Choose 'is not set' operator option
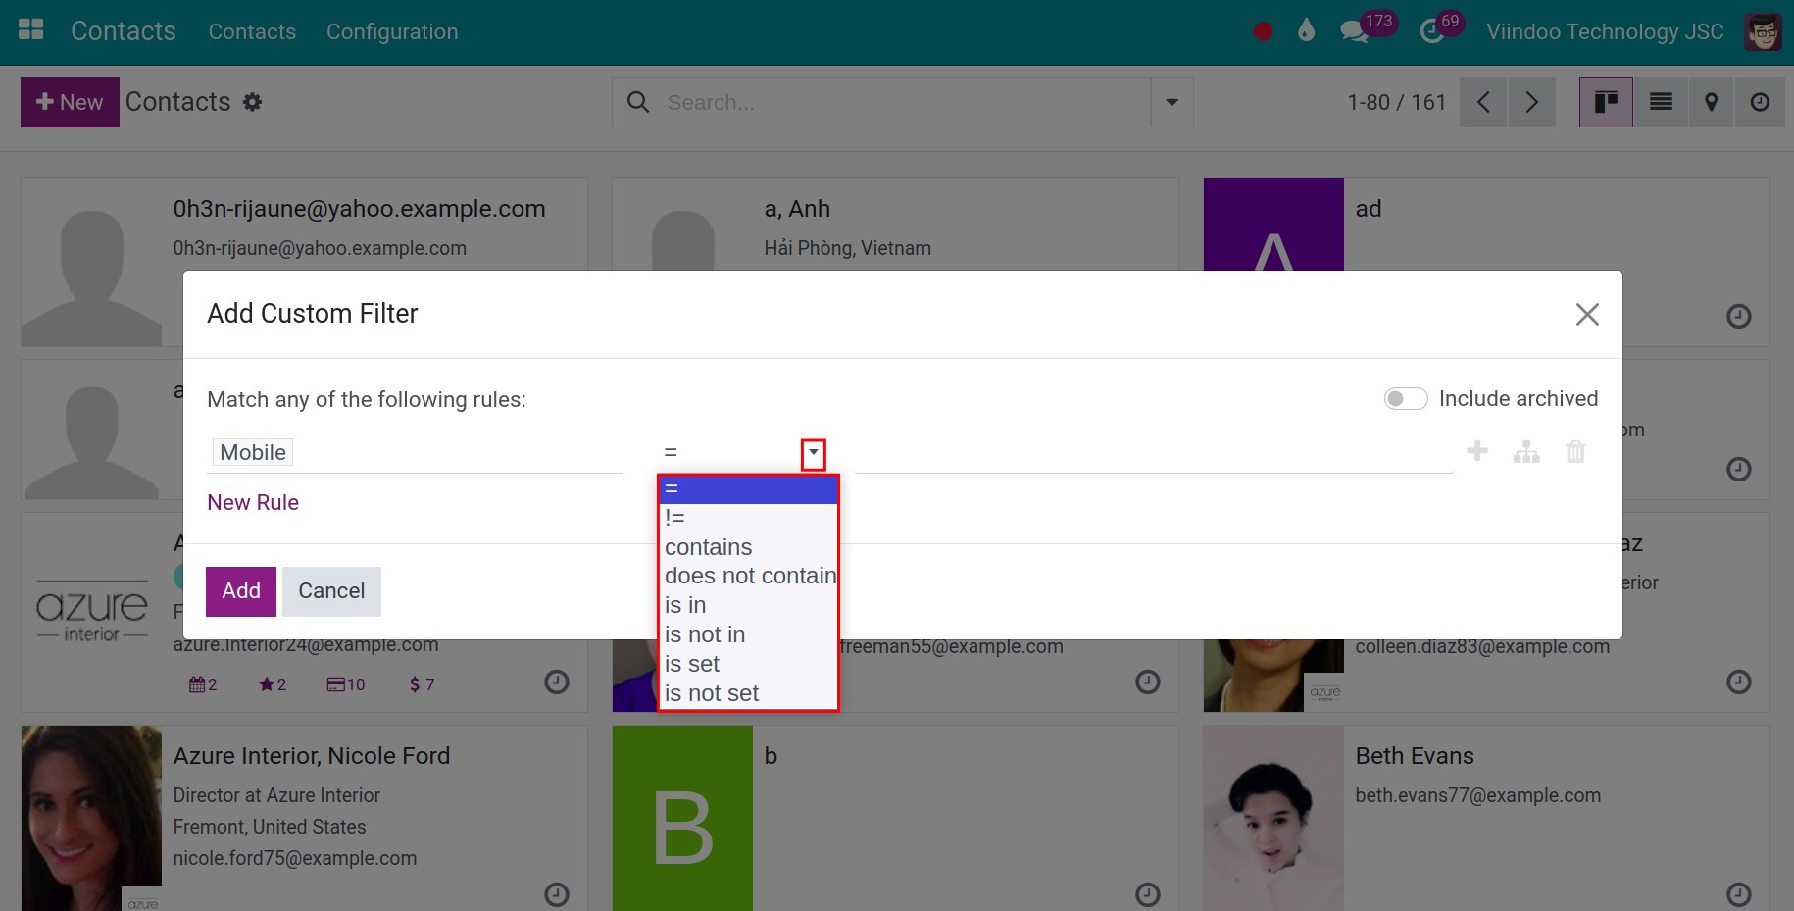This screenshot has width=1794, height=911. [x=749, y=693]
